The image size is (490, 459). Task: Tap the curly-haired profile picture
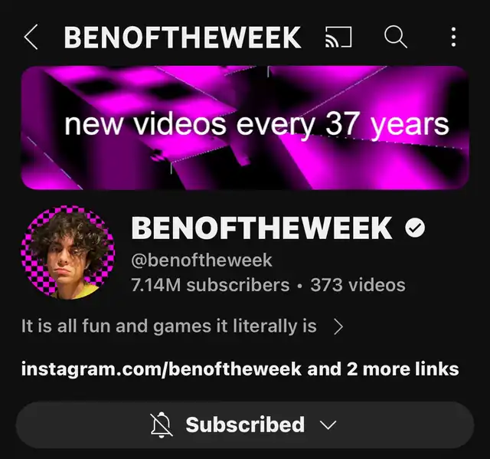(x=67, y=253)
